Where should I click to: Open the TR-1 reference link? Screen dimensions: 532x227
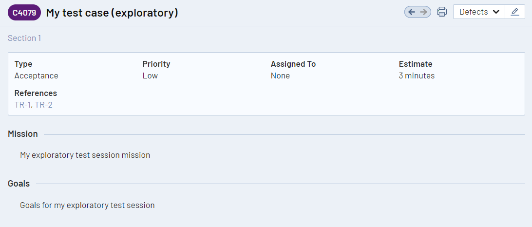click(22, 105)
